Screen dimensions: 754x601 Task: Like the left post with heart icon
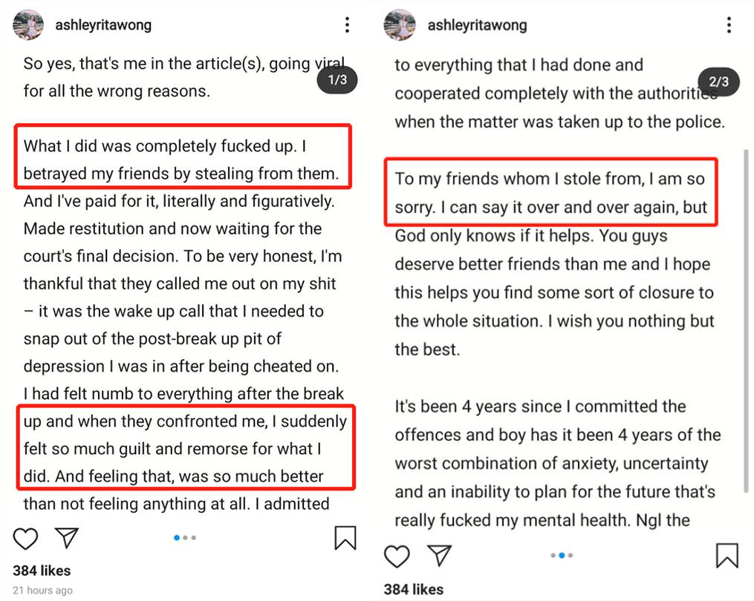(x=25, y=538)
